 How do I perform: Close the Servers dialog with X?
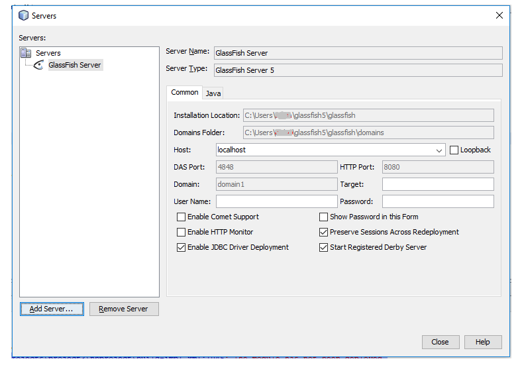point(499,15)
